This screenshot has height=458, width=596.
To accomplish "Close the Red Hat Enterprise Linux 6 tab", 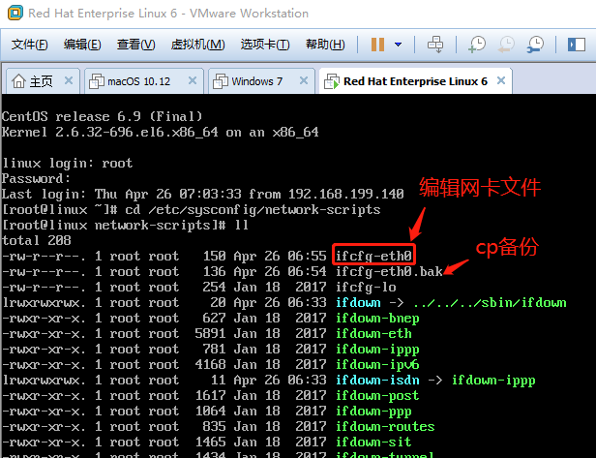I will pos(501,80).
